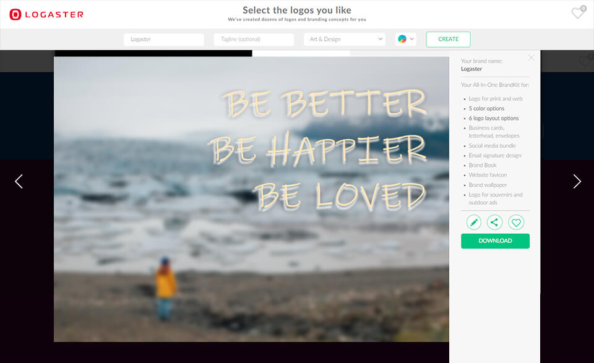Viewport: 594px width, 363px height.
Task: Open the Art & Design industry dropdown
Action: (344, 39)
